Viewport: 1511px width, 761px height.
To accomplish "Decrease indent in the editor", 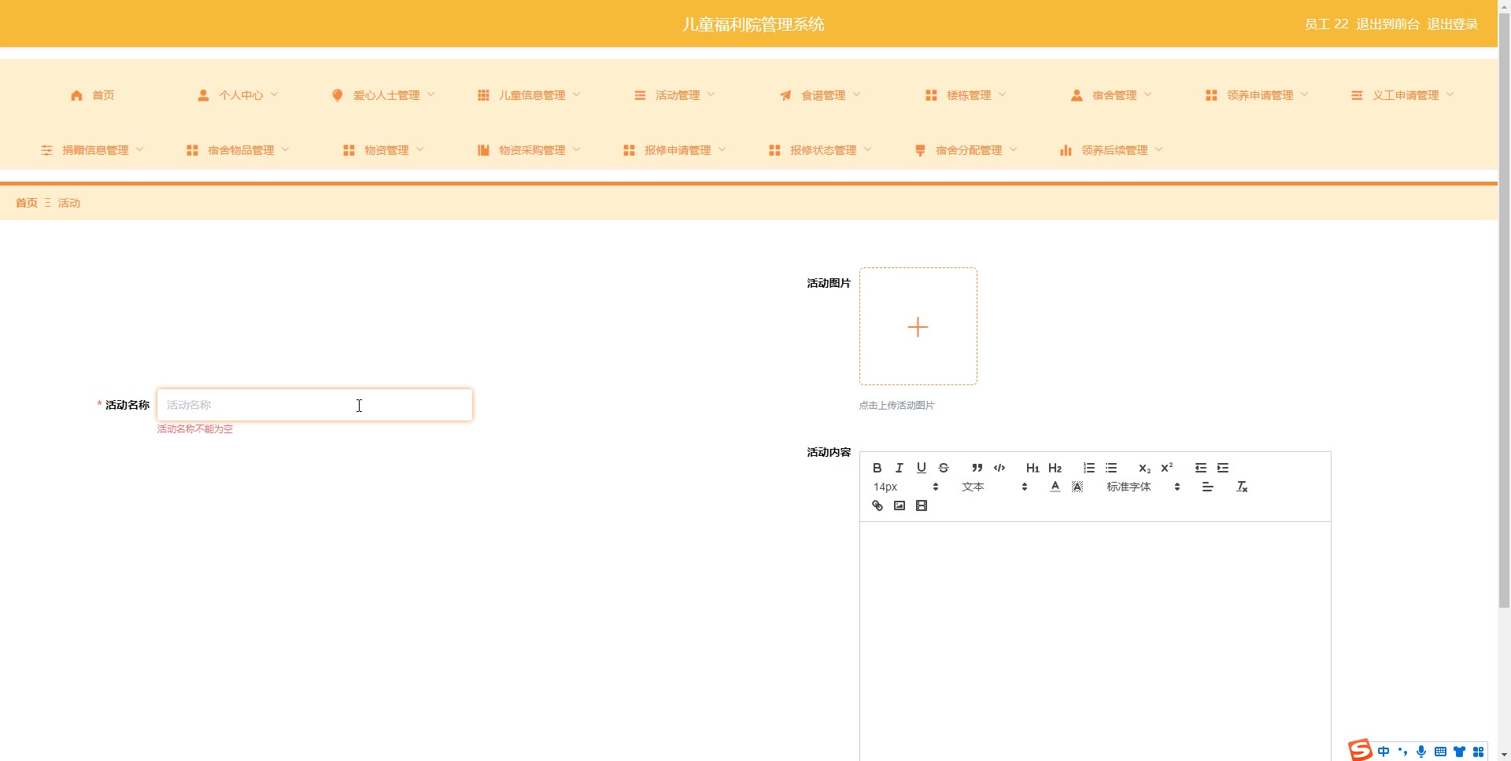I will click(x=1201, y=468).
